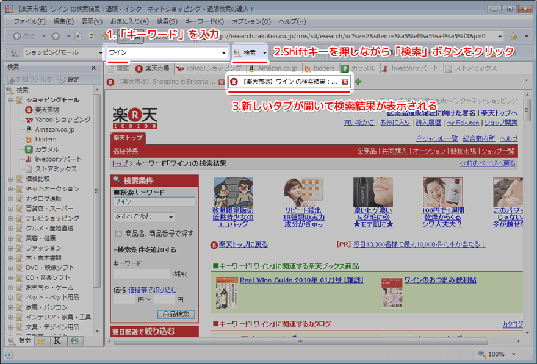Open the ヘルプ(H) menu
Screen dimensions: 537x364
pyautogui.click(x=292, y=21)
